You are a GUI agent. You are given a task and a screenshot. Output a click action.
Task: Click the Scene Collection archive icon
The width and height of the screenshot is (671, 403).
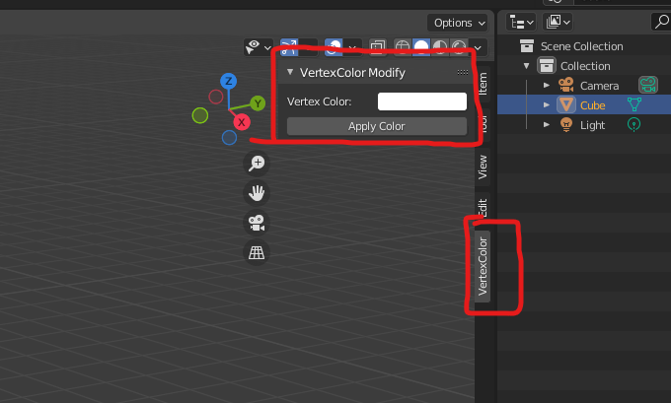point(527,45)
